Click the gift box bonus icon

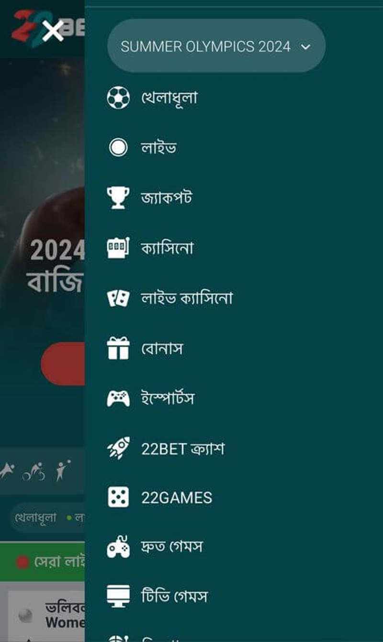(x=118, y=348)
